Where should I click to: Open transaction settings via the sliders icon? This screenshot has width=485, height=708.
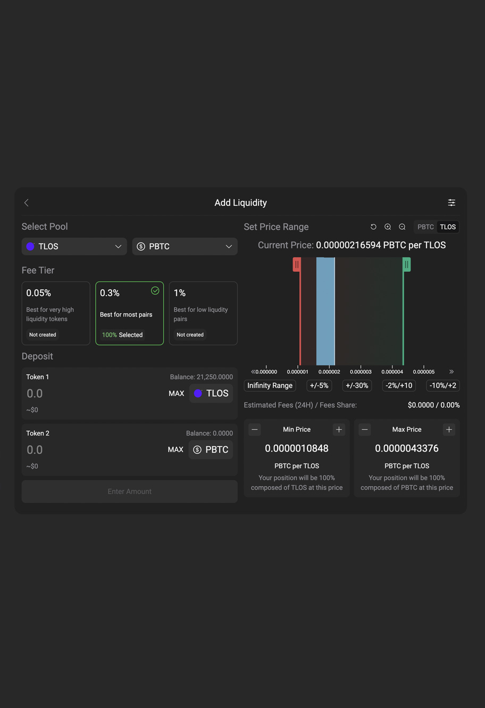point(451,203)
